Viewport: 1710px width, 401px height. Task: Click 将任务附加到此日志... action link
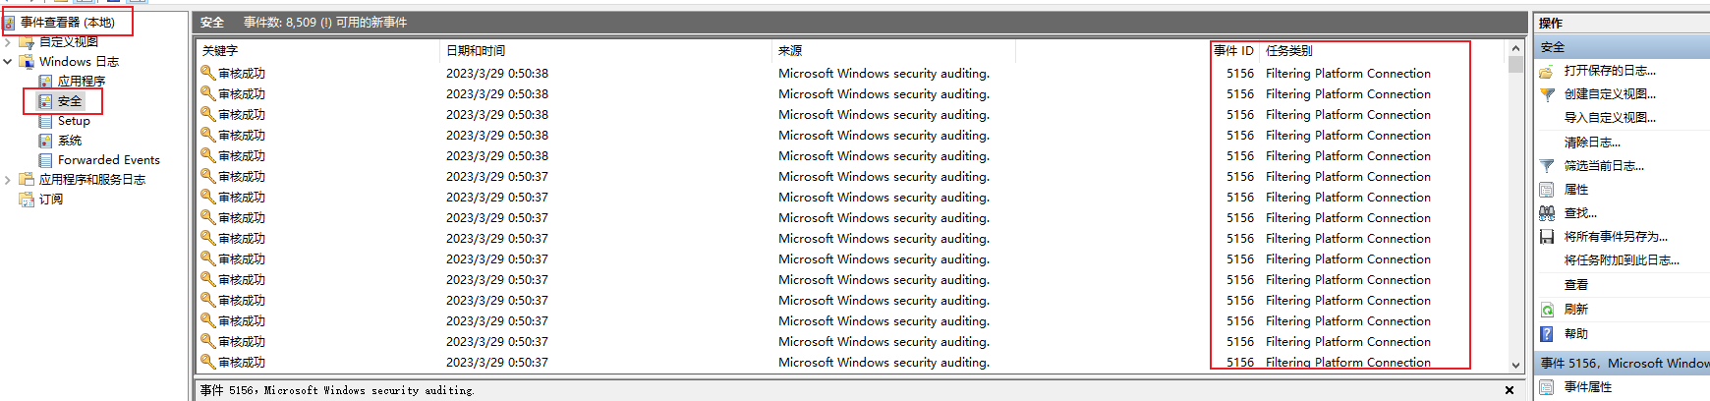[x=1622, y=260]
